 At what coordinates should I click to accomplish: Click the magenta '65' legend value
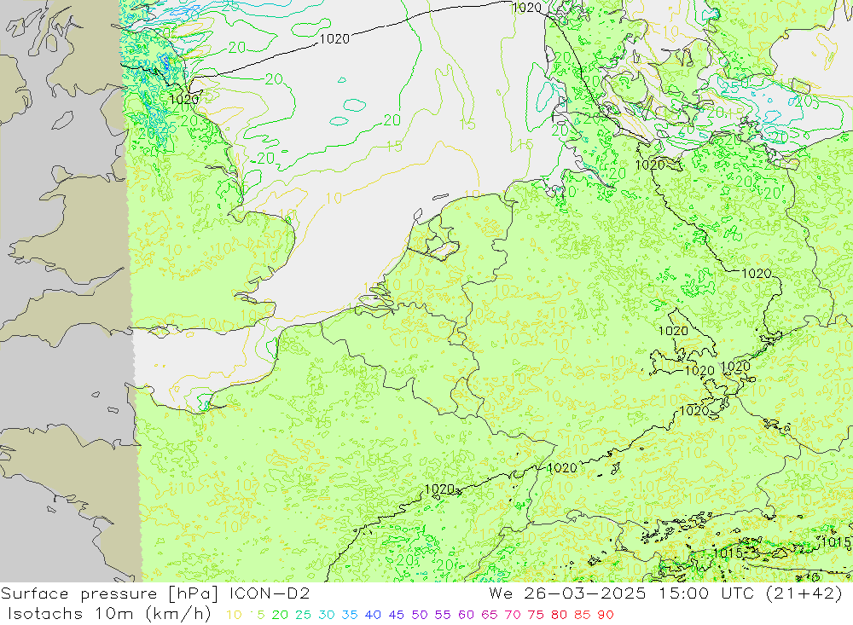(x=489, y=615)
